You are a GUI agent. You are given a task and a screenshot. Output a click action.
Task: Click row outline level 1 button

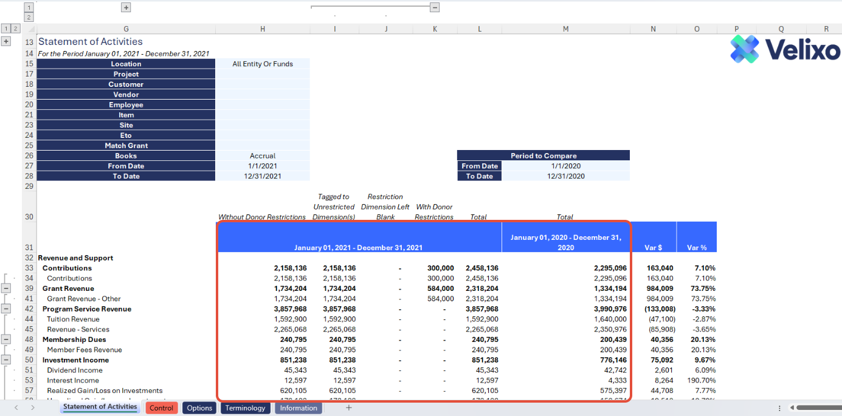pos(6,29)
